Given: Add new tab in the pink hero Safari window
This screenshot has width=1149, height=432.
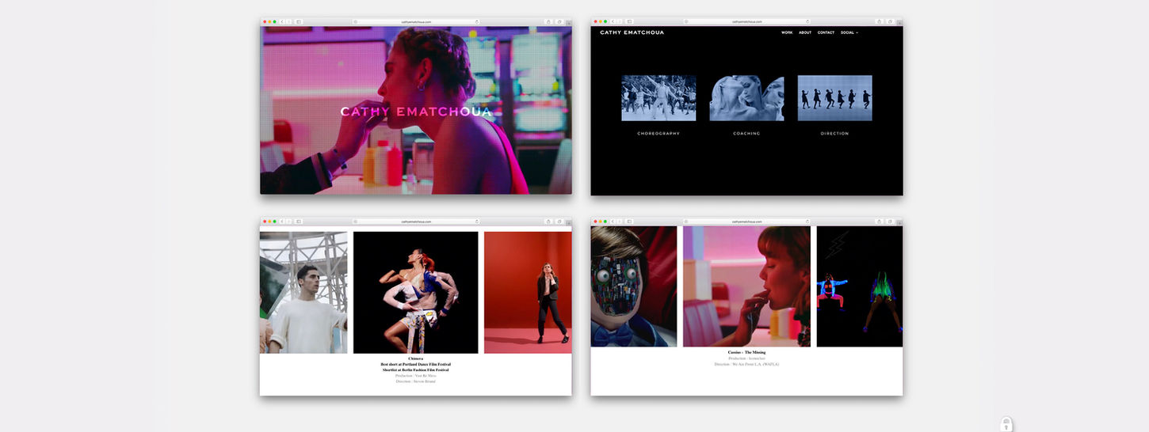Looking at the screenshot, I should pyautogui.click(x=569, y=23).
